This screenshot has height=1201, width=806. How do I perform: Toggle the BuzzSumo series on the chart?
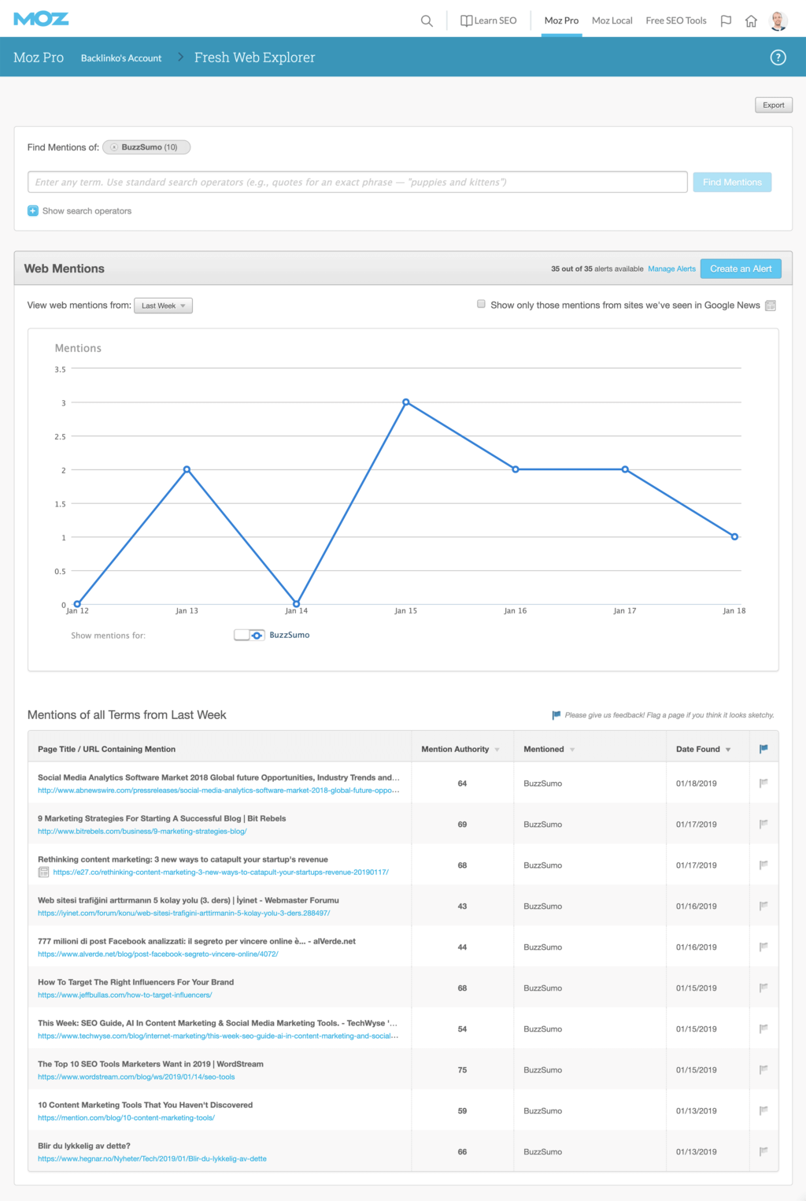(x=250, y=635)
